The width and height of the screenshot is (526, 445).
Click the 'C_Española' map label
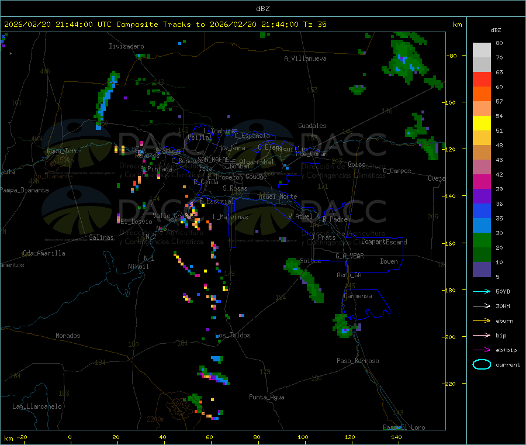click(x=252, y=136)
